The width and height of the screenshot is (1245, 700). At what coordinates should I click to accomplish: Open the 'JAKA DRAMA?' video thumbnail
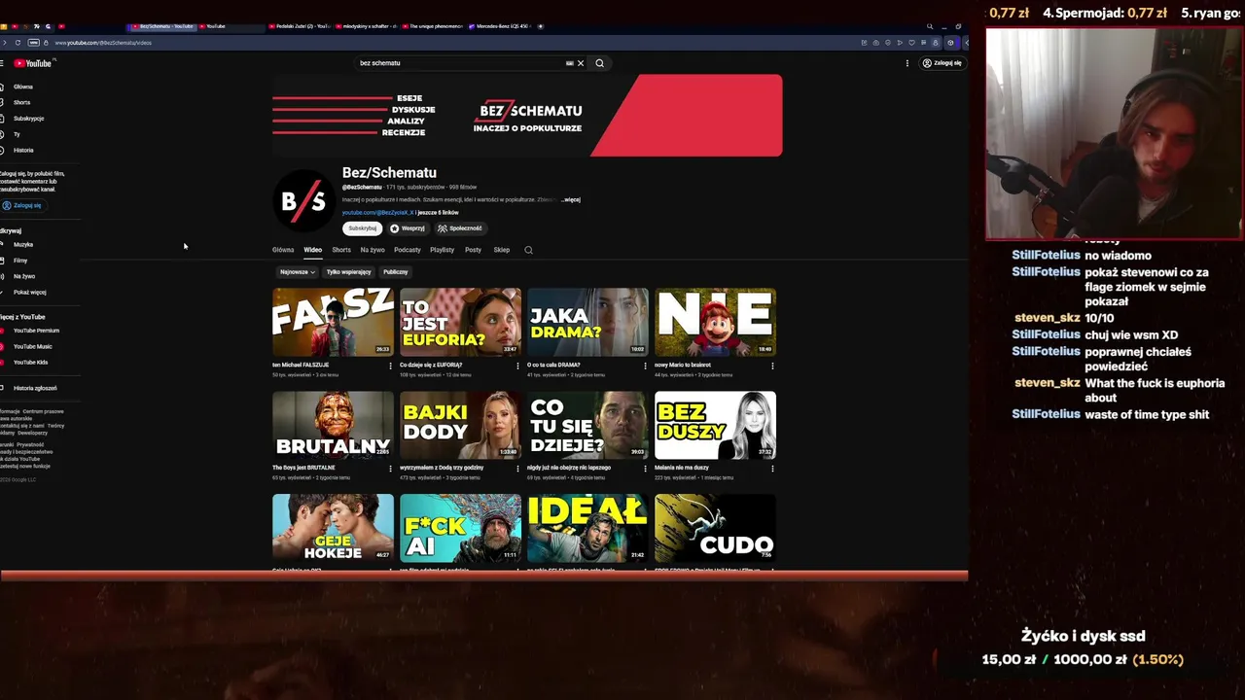(x=587, y=322)
